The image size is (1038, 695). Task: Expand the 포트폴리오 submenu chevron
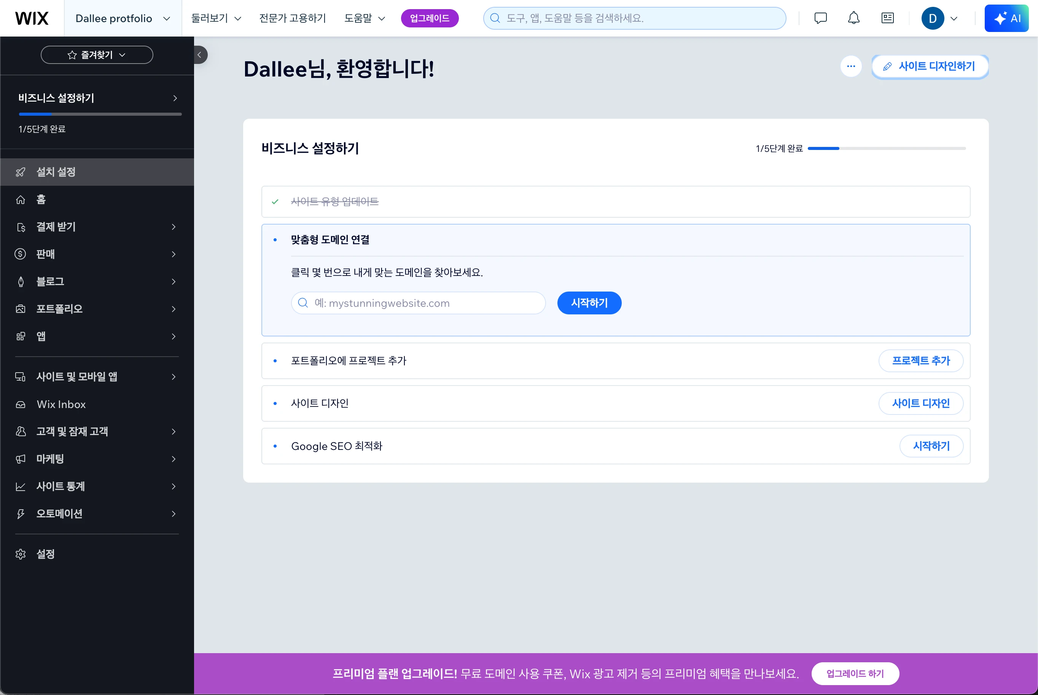click(x=174, y=309)
